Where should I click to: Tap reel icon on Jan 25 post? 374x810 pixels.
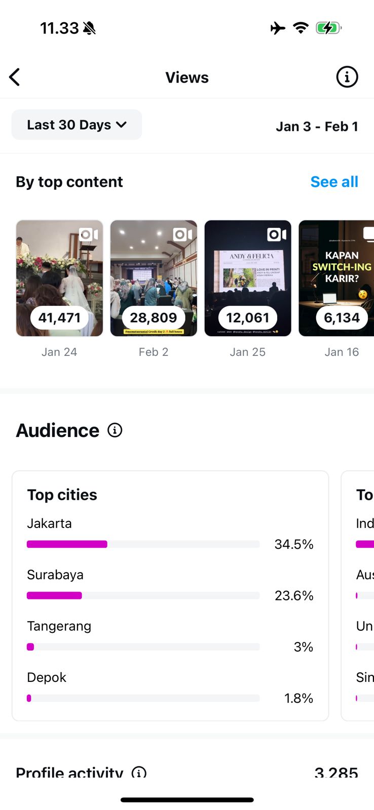click(277, 234)
